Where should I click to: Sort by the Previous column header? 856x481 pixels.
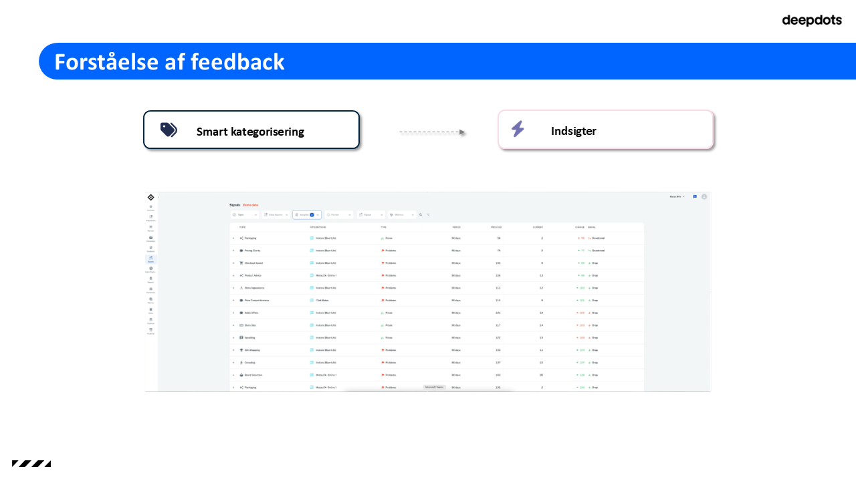point(496,227)
